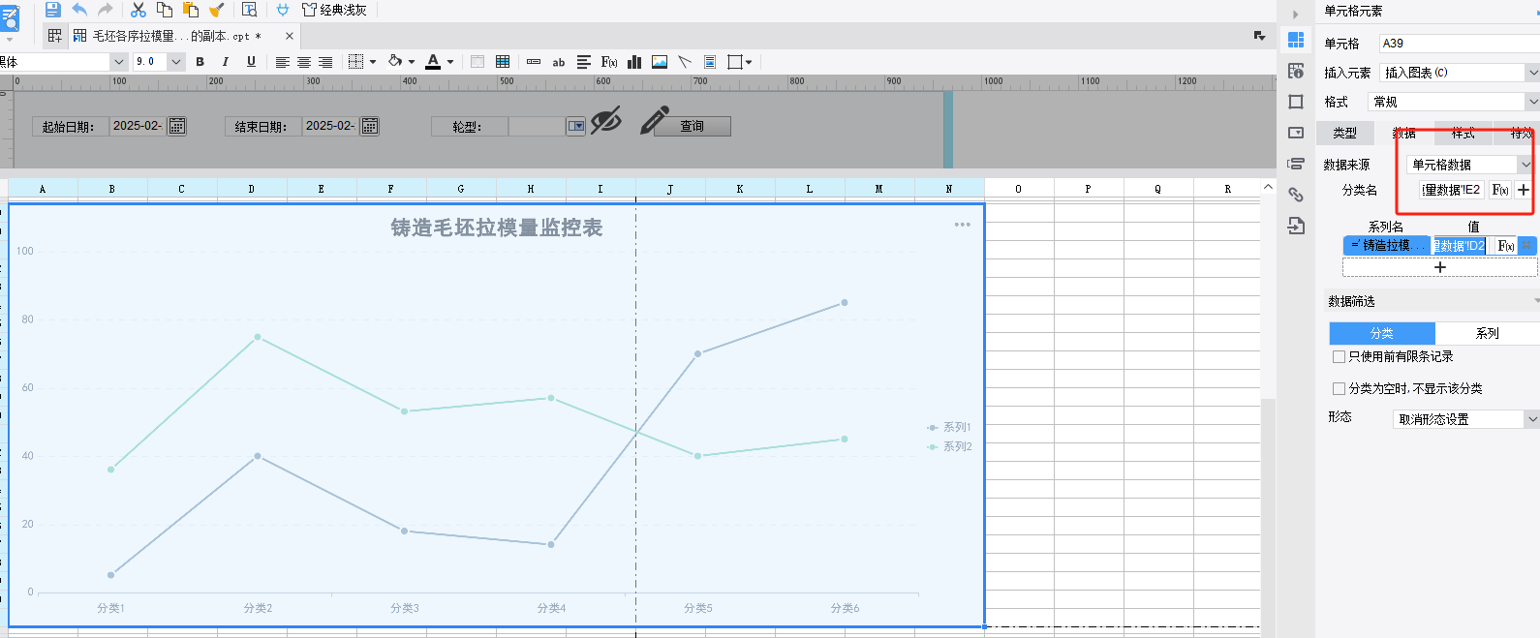Unmerge cells with the grid icon
Viewport: 1540px width, 638px height.
(503, 62)
